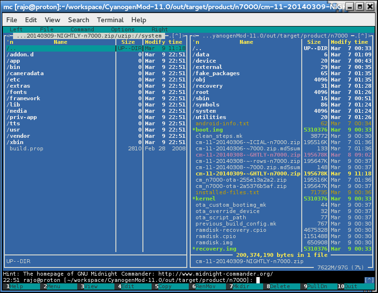The width and height of the screenshot is (378, 293).
Task: Open the Edit menu
Action: coord(31,20)
